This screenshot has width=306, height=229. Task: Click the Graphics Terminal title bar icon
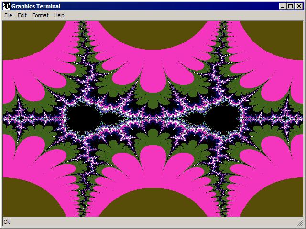coord(6,6)
